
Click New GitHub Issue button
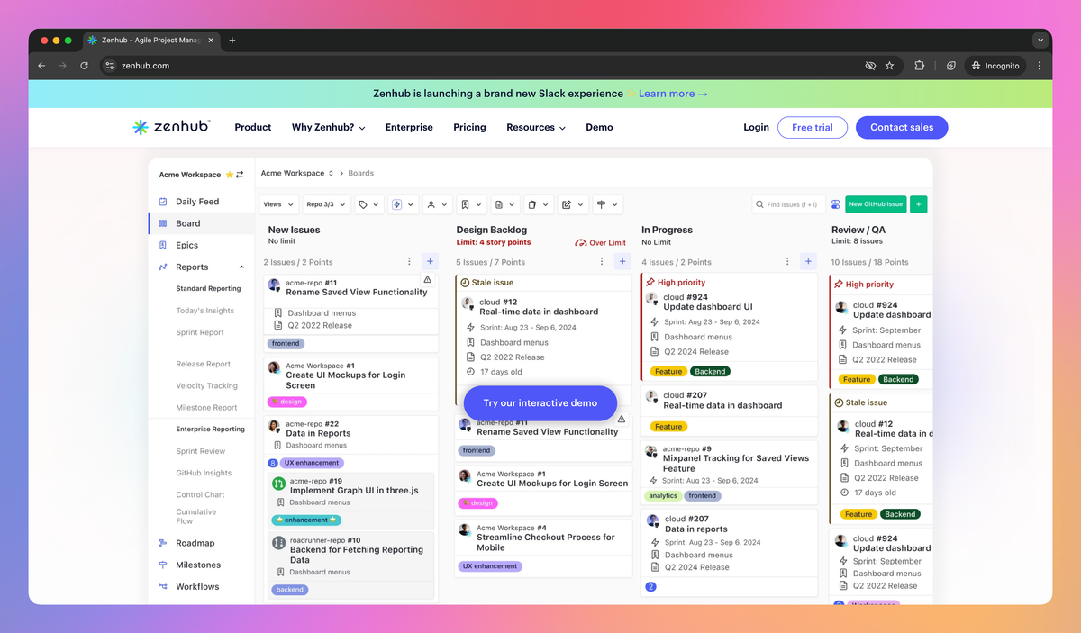(x=876, y=204)
